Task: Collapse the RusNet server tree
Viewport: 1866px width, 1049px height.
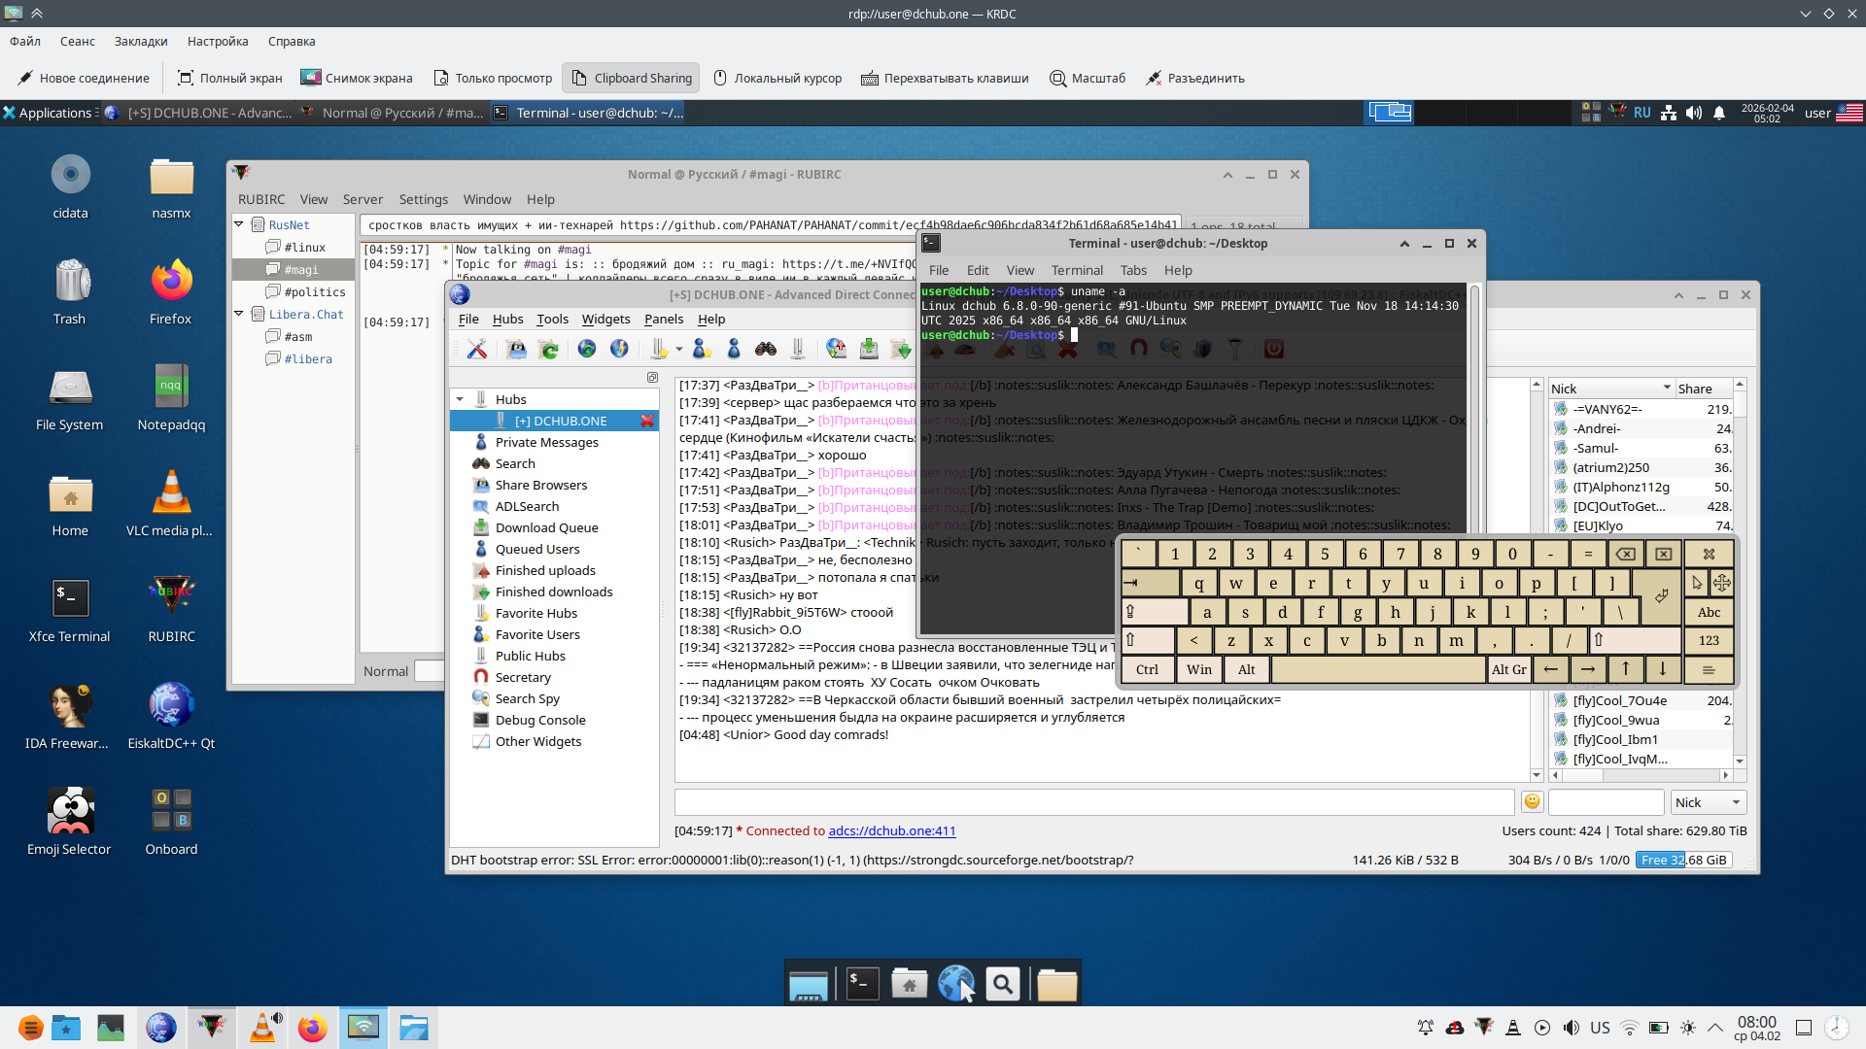Action: click(239, 224)
